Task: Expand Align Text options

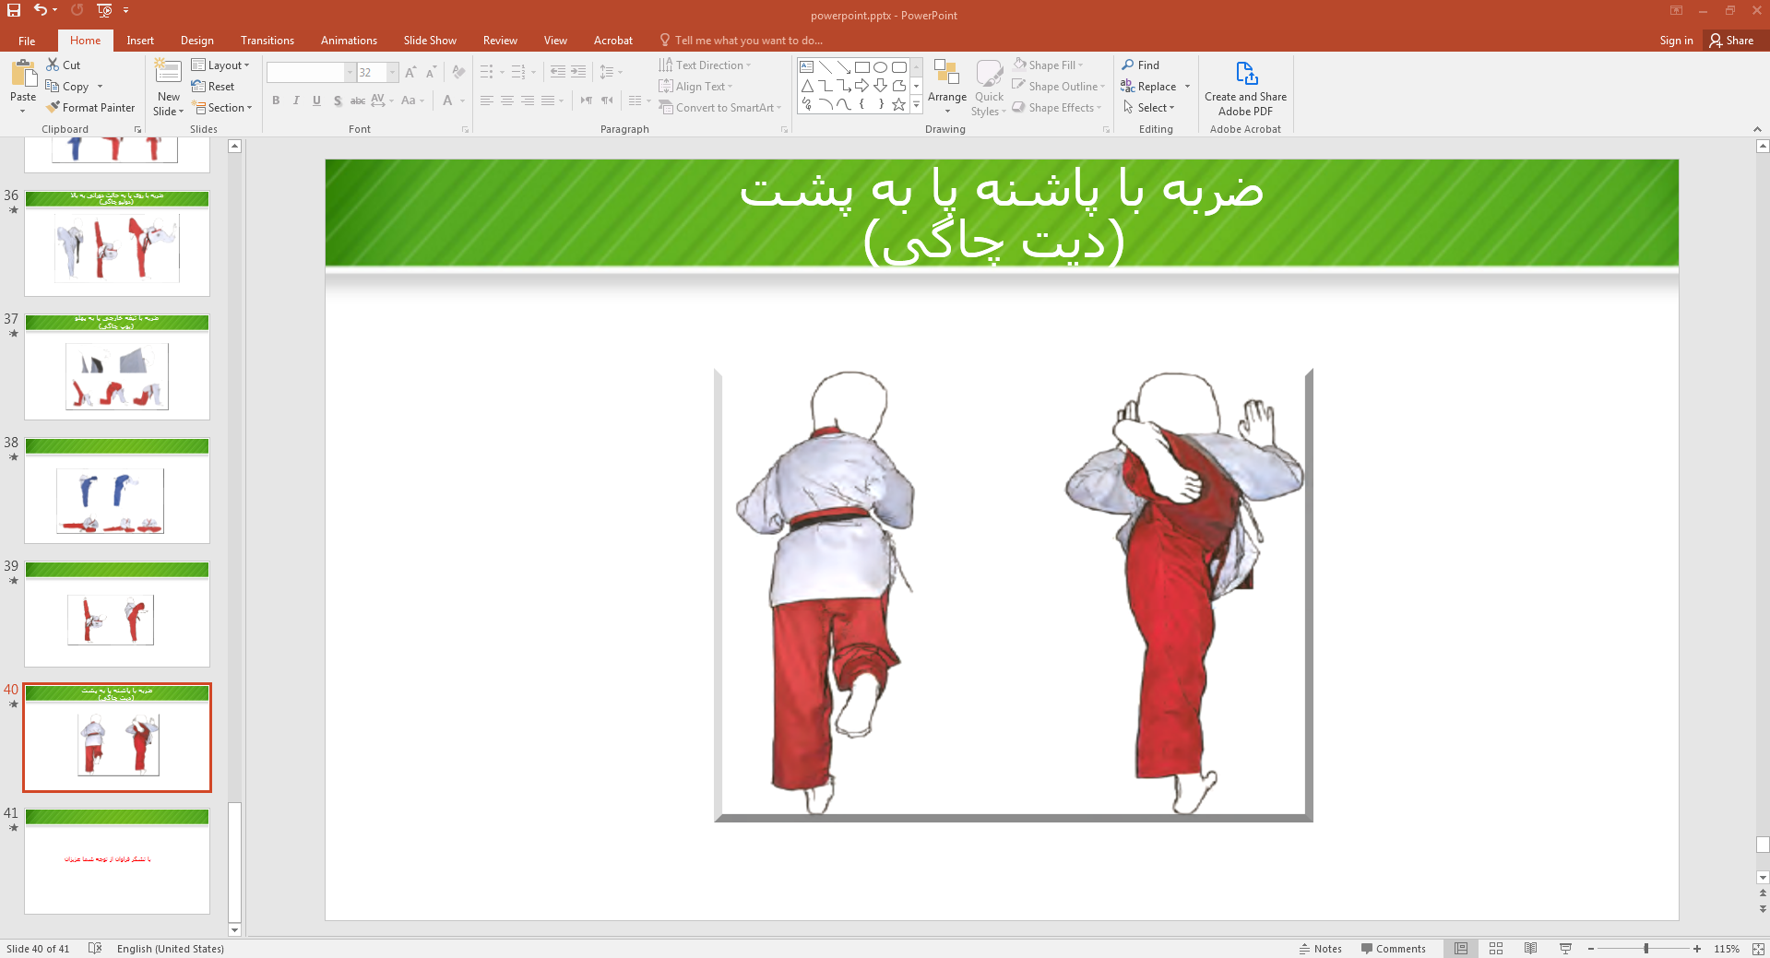Action: point(696,87)
